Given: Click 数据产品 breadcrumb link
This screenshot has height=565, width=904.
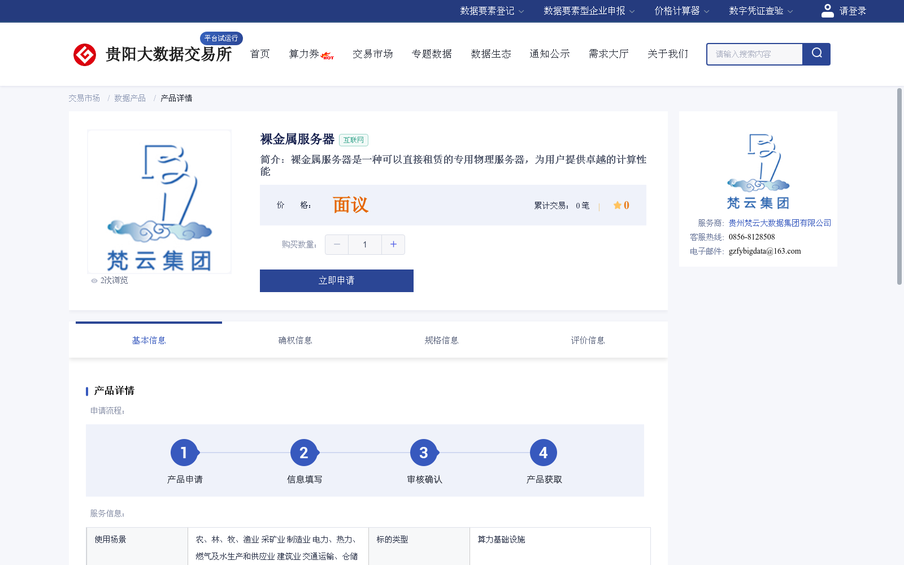Looking at the screenshot, I should [x=130, y=98].
